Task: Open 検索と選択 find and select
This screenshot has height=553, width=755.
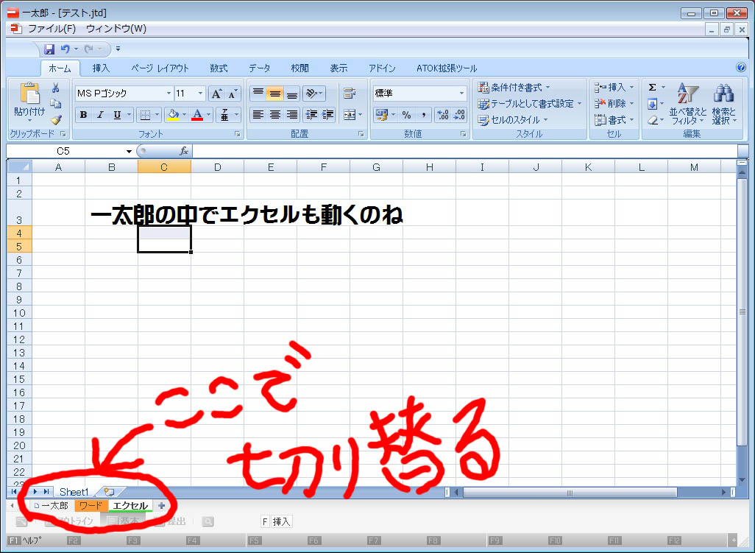Action: [724, 104]
